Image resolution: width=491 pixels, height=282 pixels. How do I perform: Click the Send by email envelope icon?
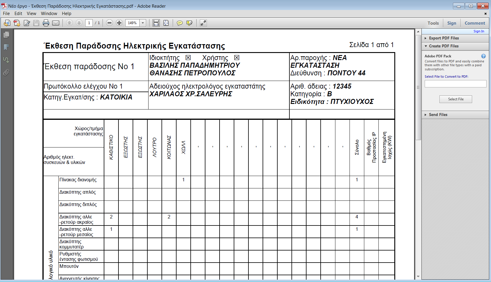point(56,23)
